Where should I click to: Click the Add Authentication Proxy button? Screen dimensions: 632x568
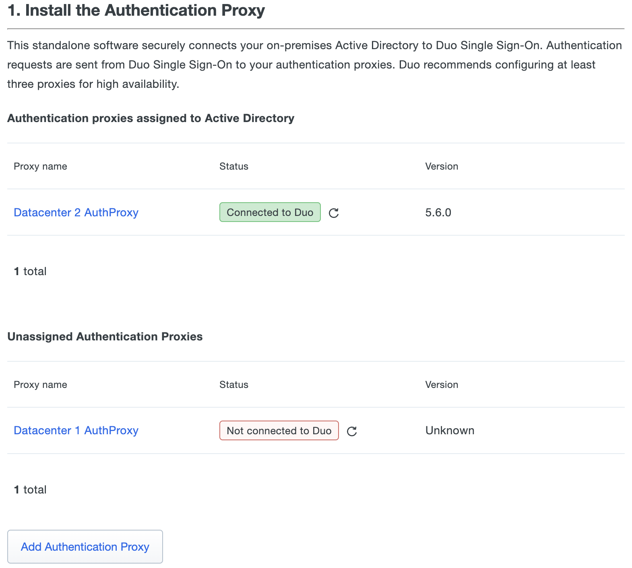click(x=85, y=547)
